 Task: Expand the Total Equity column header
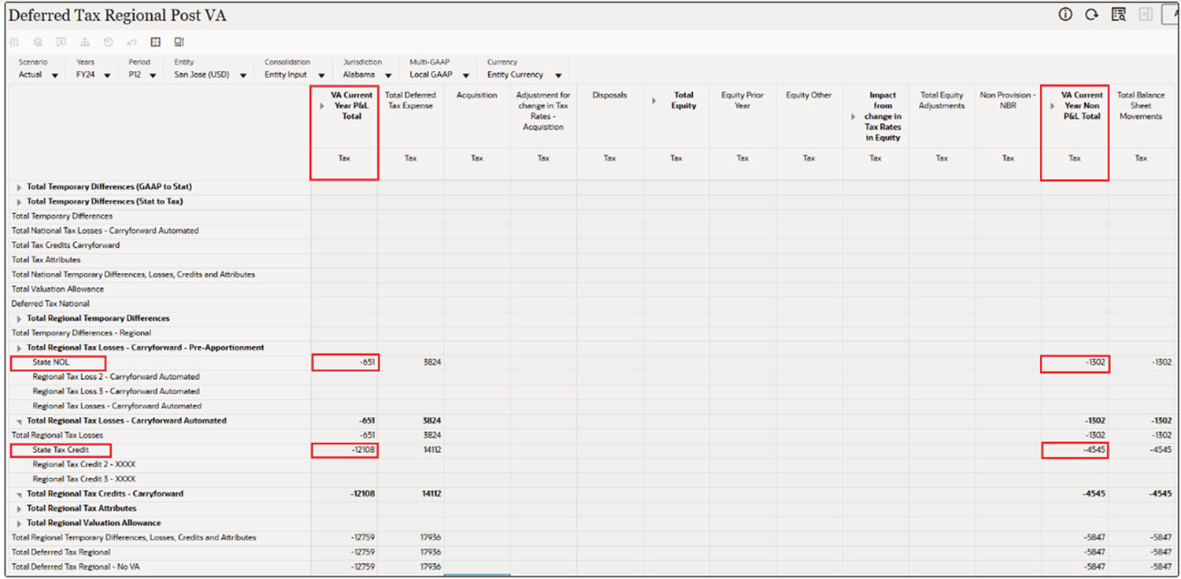point(653,101)
